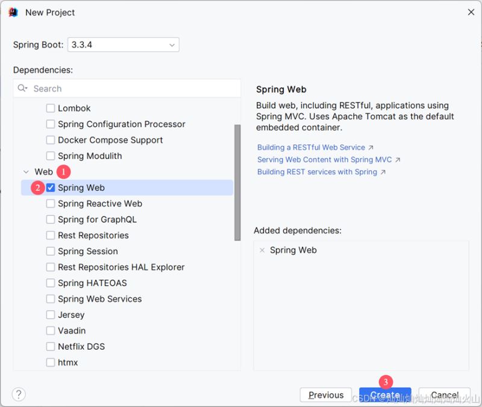Click external-link arrow beside Building REST services with Spring
482x407 pixels.
tap(384, 171)
